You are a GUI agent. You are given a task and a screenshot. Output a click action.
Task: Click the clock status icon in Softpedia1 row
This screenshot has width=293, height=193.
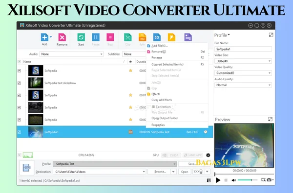click(206, 132)
